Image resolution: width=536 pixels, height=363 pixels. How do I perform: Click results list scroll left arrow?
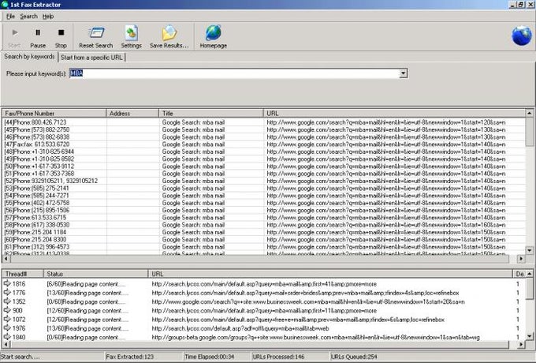[x=6, y=259]
